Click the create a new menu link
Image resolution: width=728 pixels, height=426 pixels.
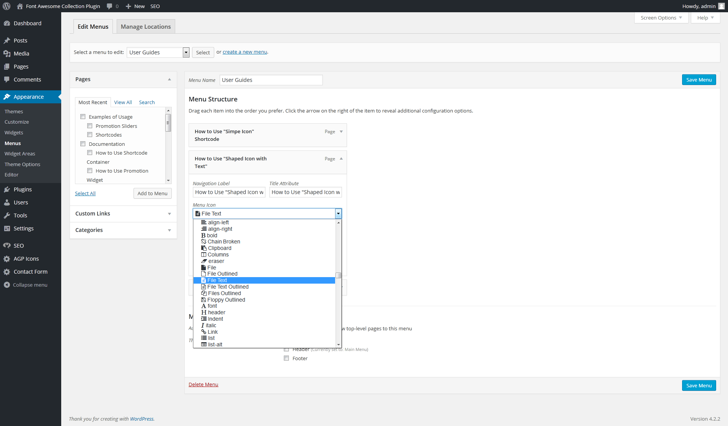(x=245, y=52)
